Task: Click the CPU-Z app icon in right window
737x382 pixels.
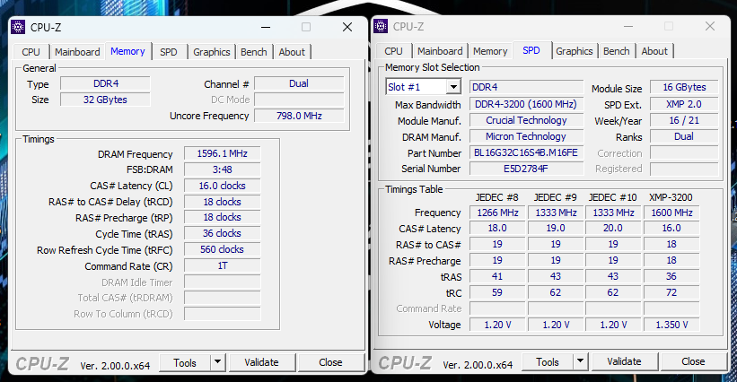Action: point(381,26)
